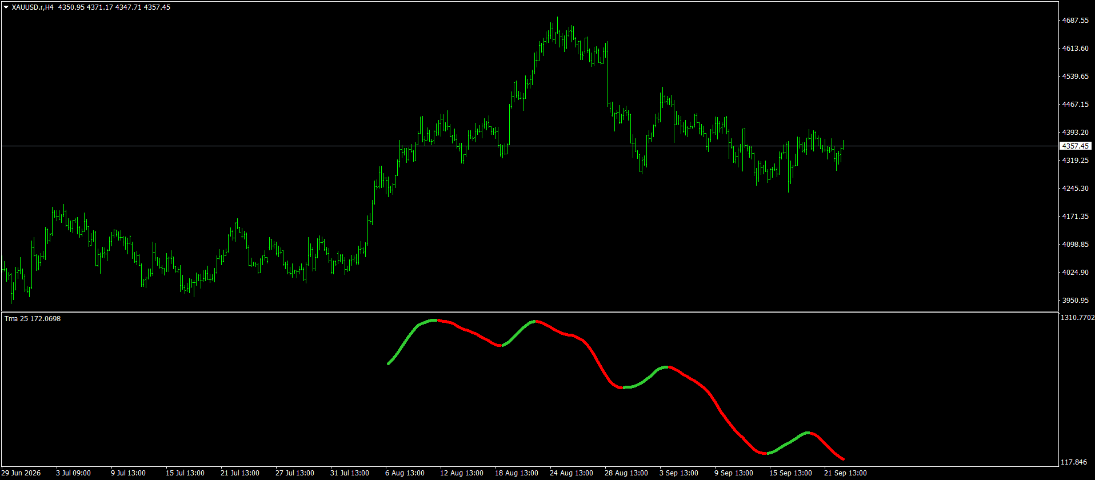Click the XAUUSD.r,H4 symbol title
The image size is (1095, 480).
pyautogui.click(x=33, y=7)
